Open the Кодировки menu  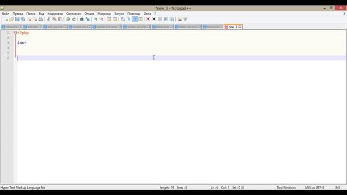point(55,14)
